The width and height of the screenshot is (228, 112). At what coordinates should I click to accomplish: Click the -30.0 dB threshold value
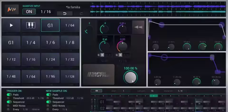click(30, 98)
